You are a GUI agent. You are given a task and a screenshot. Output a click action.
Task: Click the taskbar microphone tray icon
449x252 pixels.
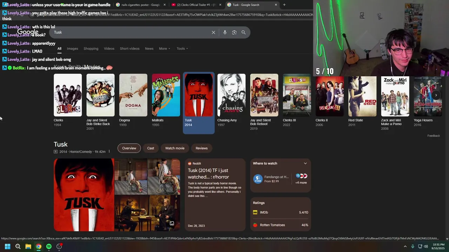(413, 246)
